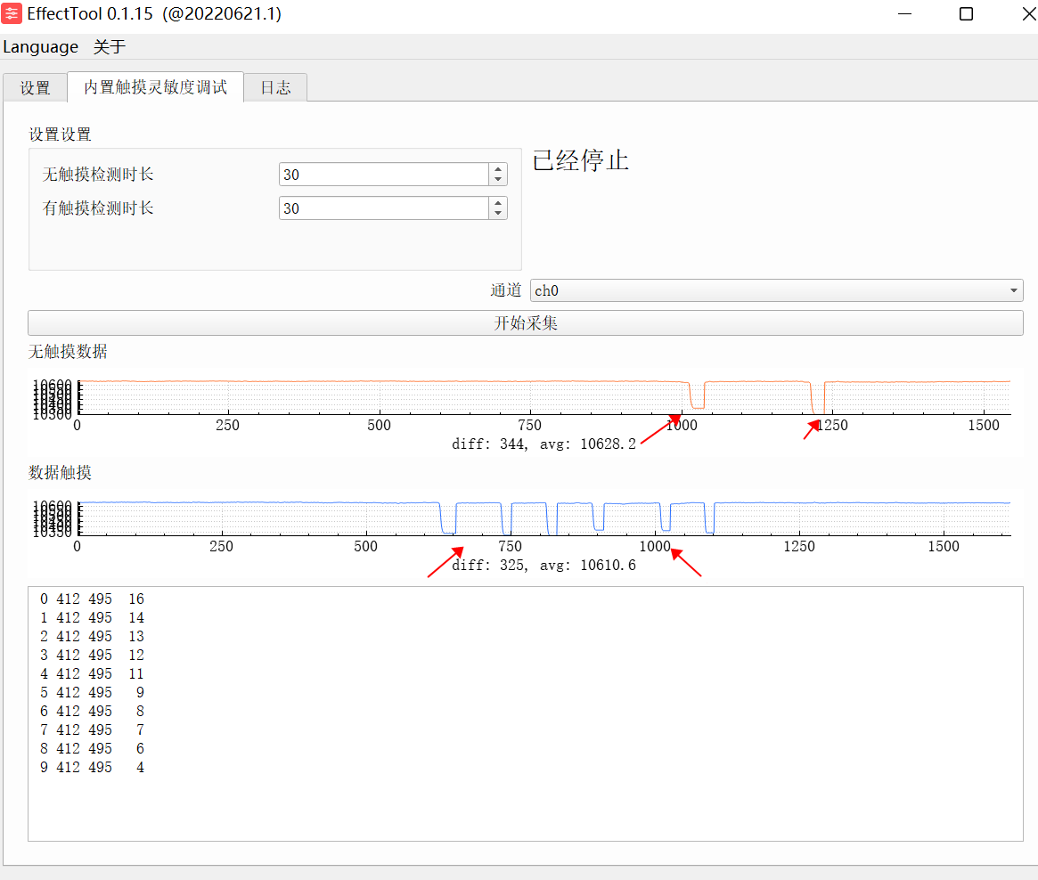
Task: Decrease the 有触摸检测时长 value with down arrow
Action: click(x=498, y=214)
